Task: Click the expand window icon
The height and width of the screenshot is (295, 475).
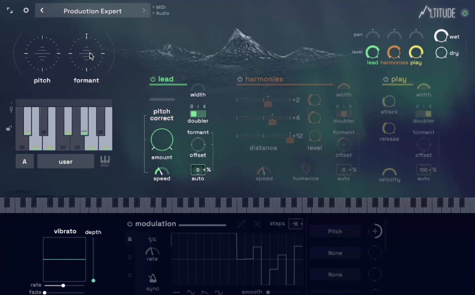Action: coord(10,11)
